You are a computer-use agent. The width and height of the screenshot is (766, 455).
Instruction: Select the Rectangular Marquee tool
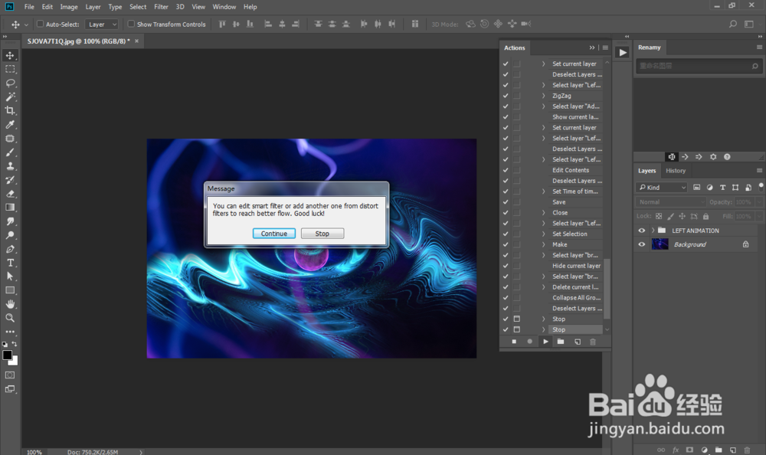10,69
